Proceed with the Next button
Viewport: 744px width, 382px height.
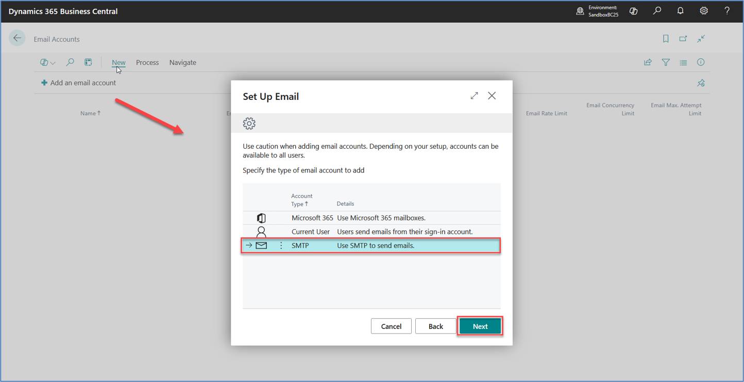[x=480, y=326]
